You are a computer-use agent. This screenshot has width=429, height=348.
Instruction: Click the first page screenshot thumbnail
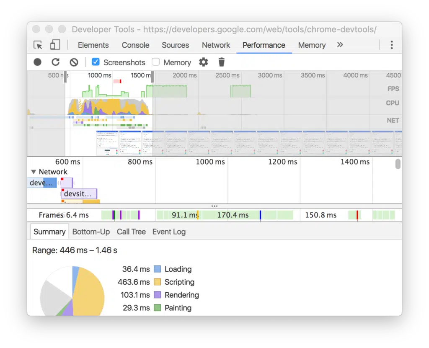(106, 142)
